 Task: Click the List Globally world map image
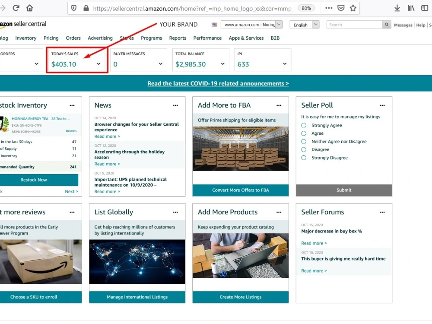137,262
